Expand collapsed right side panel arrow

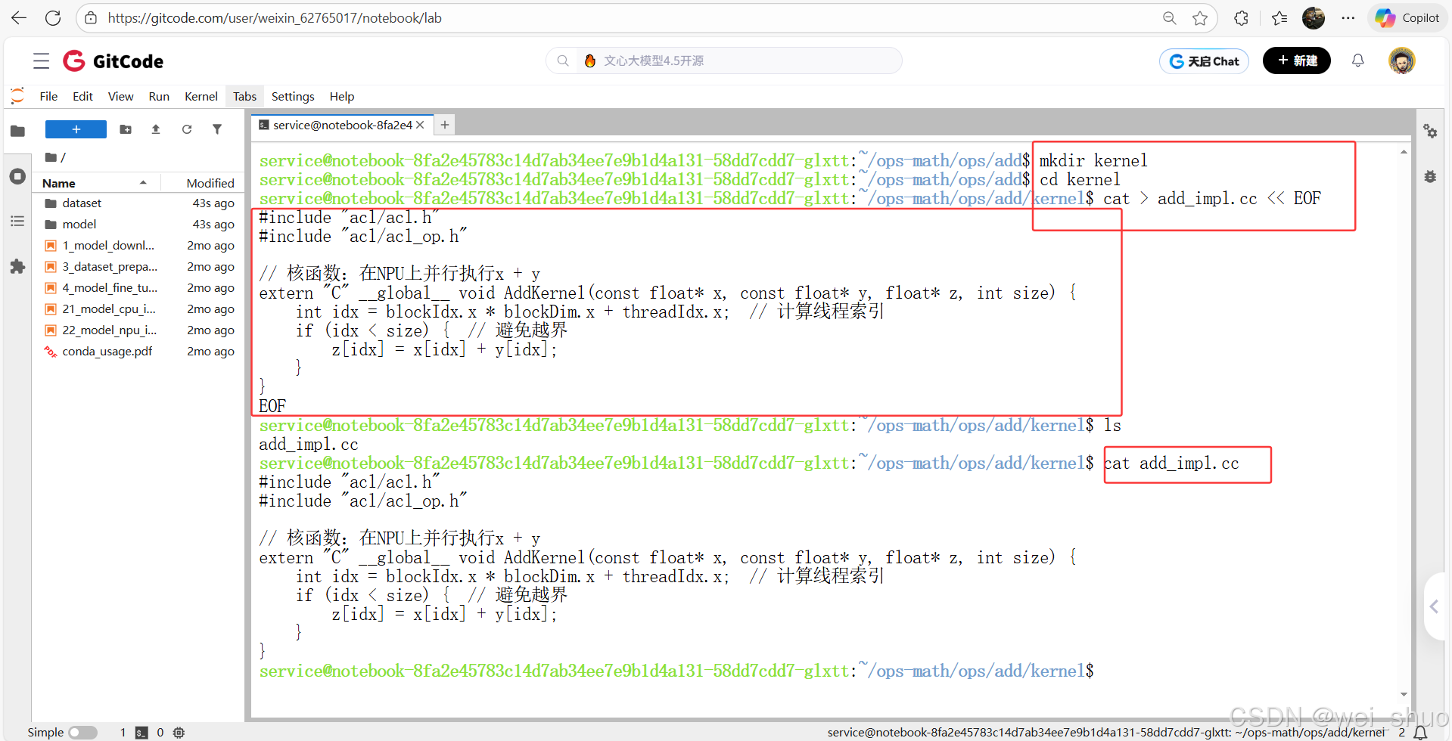pyautogui.click(x=1435, y=606)
